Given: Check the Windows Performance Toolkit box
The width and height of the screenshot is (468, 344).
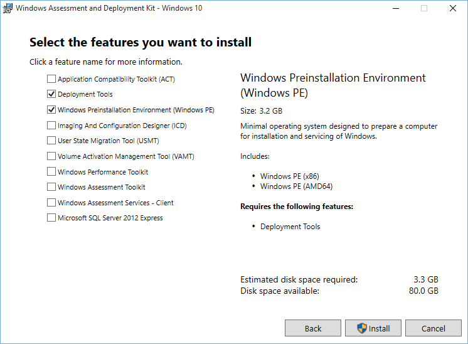Looking at the screenshot, I should tap(51, 172).
